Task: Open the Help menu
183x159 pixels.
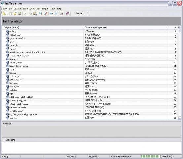Action: [59, 9]
